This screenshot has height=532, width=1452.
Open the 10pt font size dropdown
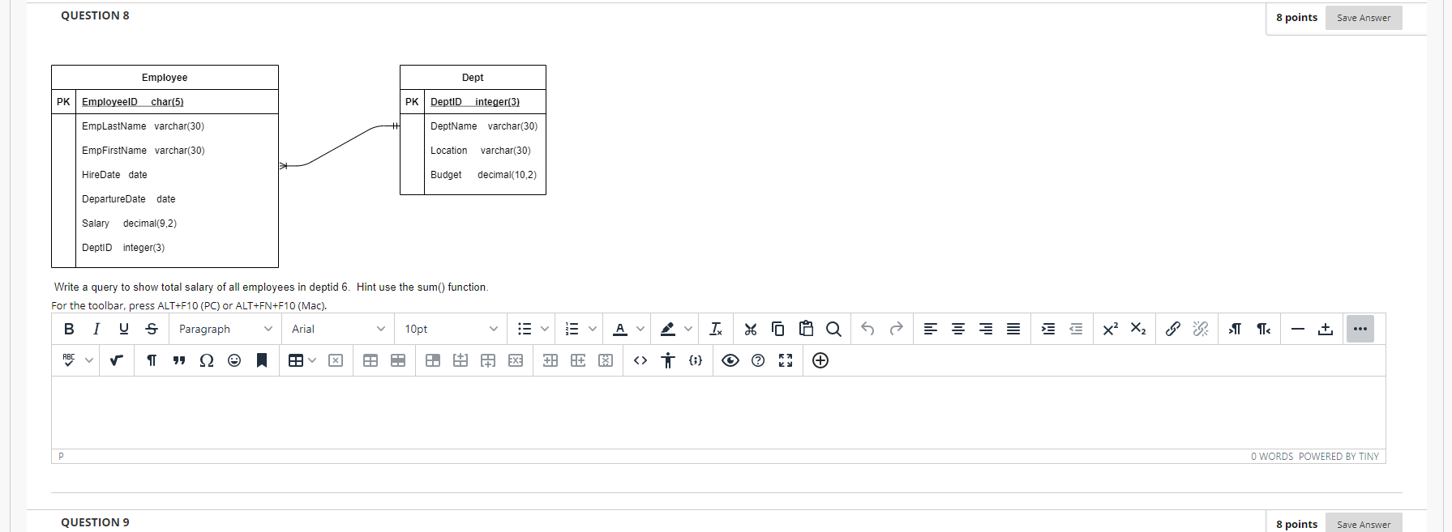[x=451, y=329]
